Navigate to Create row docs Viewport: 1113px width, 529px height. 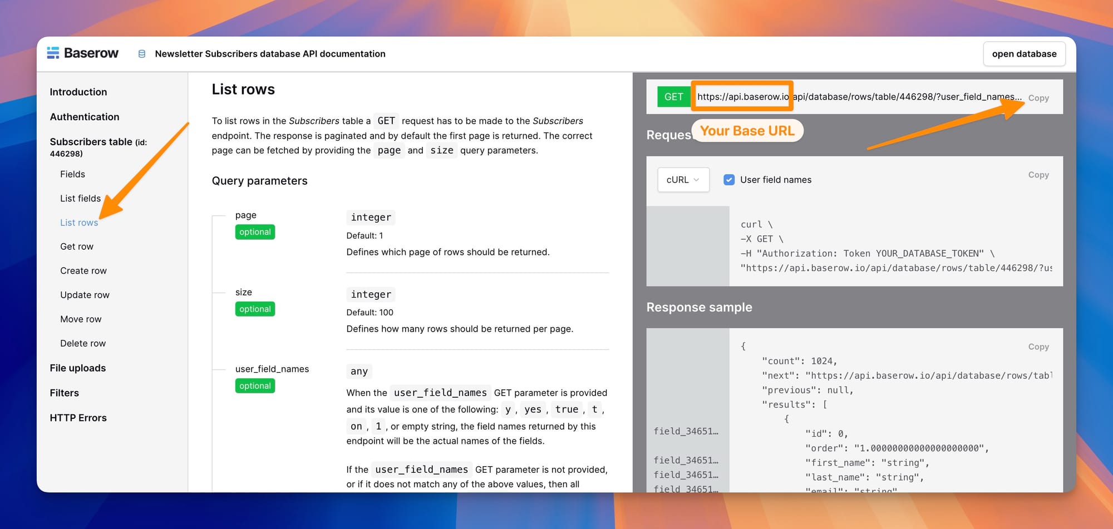[x=83, y=271]
